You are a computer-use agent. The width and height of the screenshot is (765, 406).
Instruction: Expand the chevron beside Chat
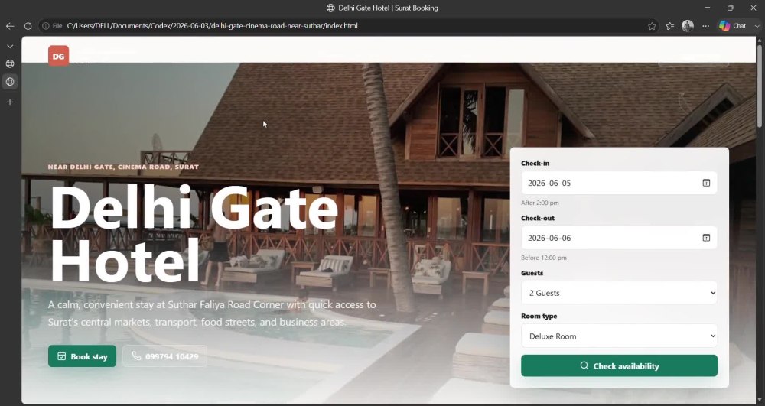[x=757, y=26]
